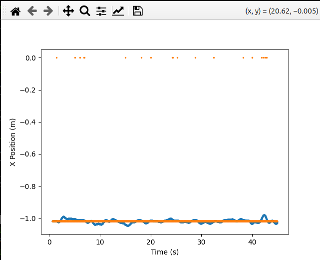The height and width of the screenshot is (260, 320).
Task: Go forward to the next view
Action: (x=48, y=11)
